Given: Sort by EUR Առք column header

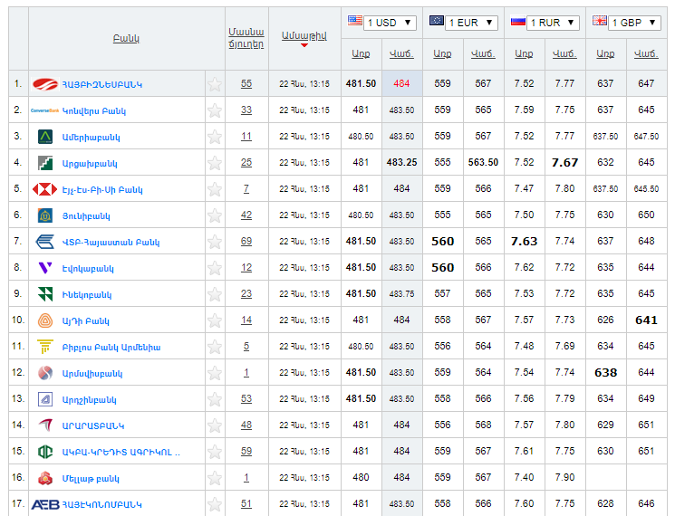Looking at the screenshot, I should [x=442, y=53].
